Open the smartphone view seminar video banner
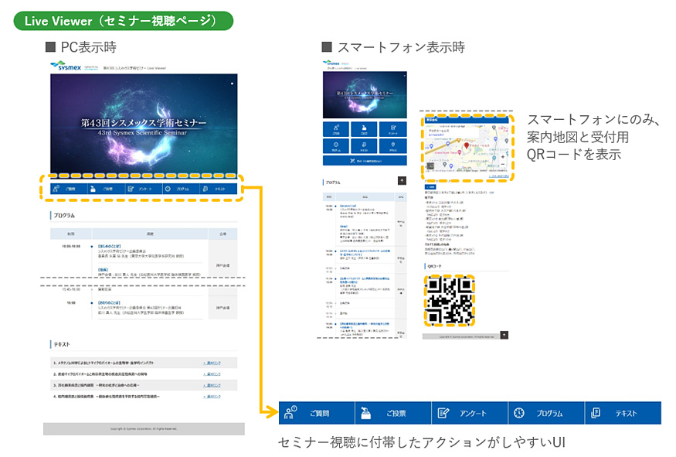The width and height of the screenshot is (676, 457). tap(365, 94)
